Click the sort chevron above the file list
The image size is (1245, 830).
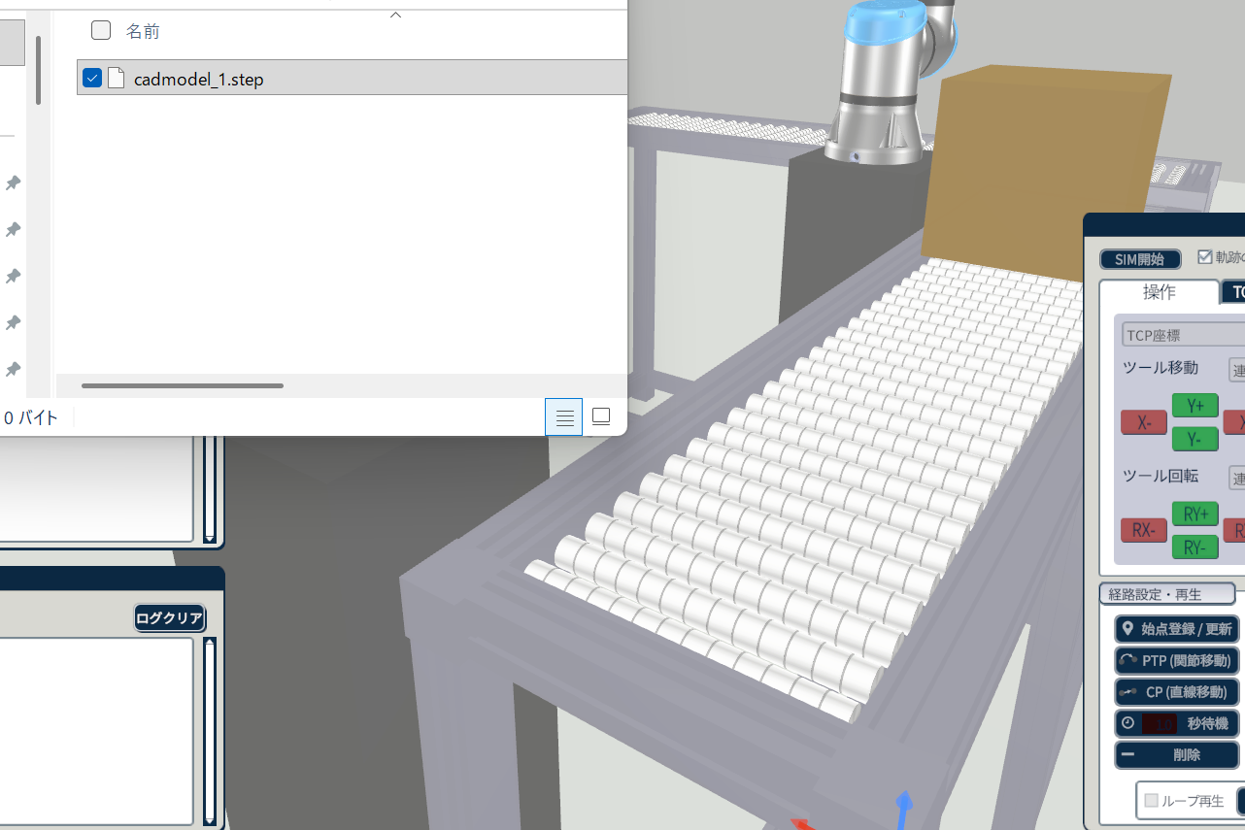(395, 15)
